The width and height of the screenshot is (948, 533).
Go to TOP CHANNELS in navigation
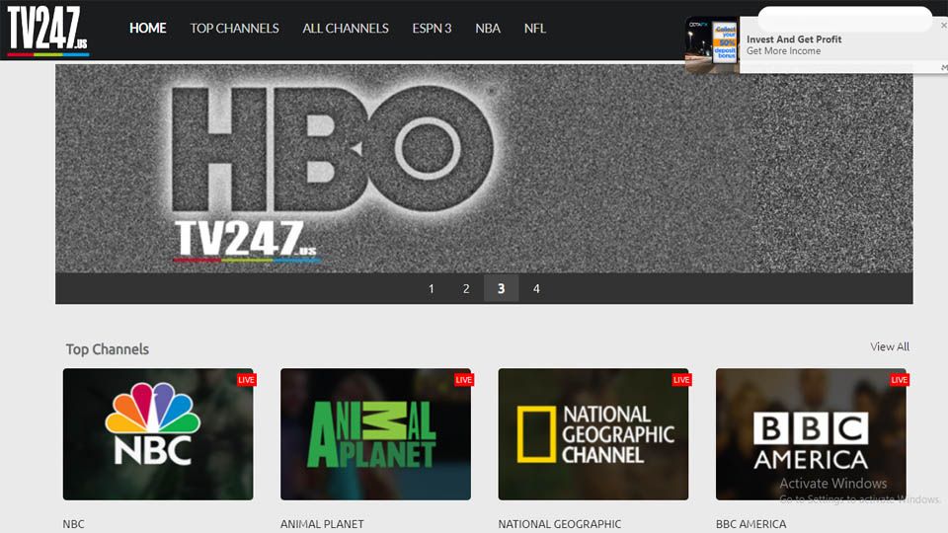point(235,29)
